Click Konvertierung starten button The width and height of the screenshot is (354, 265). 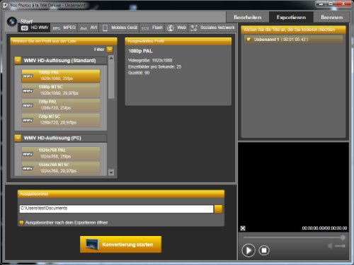tap(120, 245)
